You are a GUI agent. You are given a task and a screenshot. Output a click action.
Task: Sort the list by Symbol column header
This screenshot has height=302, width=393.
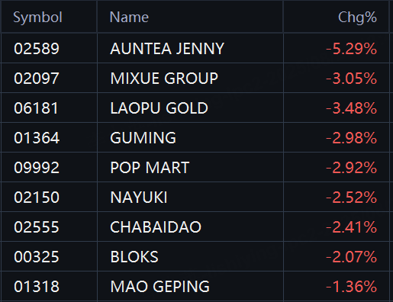pos(37,18)
